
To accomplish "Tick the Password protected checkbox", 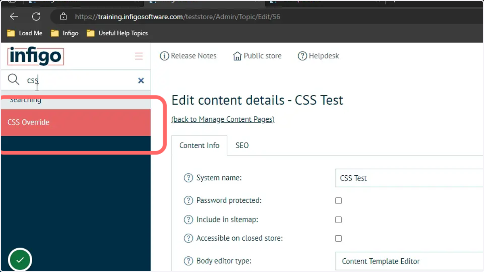I will [338, 201].
